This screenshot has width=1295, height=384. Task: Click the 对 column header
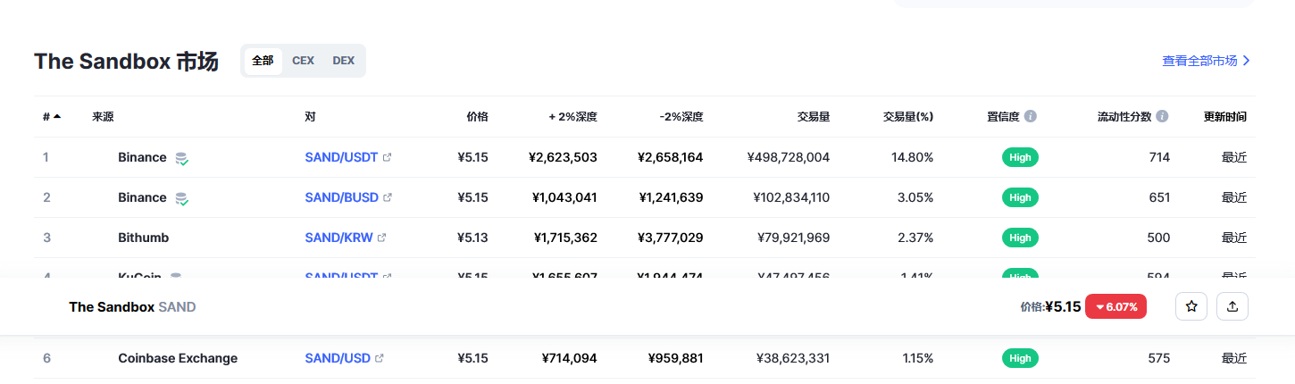click(x=310, y=116)
